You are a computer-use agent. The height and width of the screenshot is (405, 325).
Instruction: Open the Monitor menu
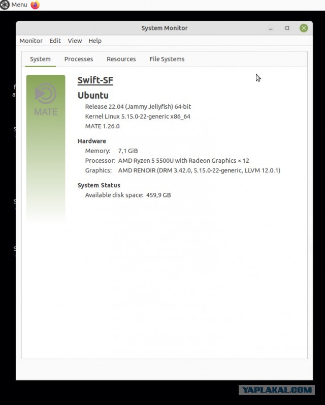pyautogui.click(x=31, y=41)
